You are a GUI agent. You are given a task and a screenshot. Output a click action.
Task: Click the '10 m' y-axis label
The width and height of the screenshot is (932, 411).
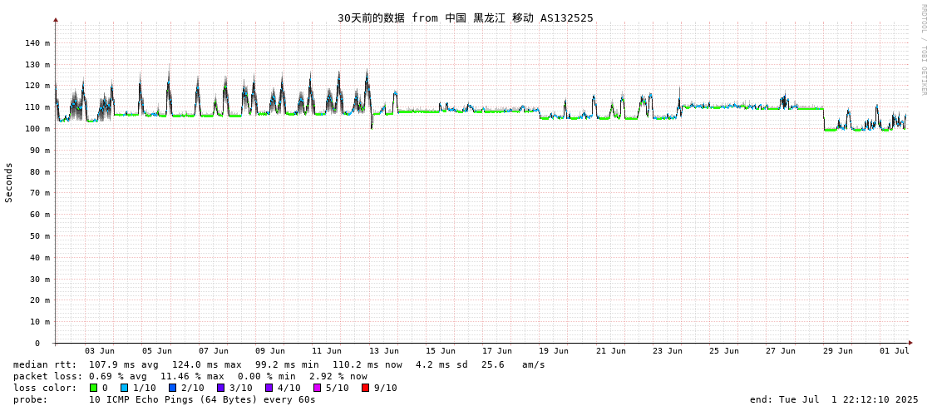pyautogui.click(x=41, y=322)
